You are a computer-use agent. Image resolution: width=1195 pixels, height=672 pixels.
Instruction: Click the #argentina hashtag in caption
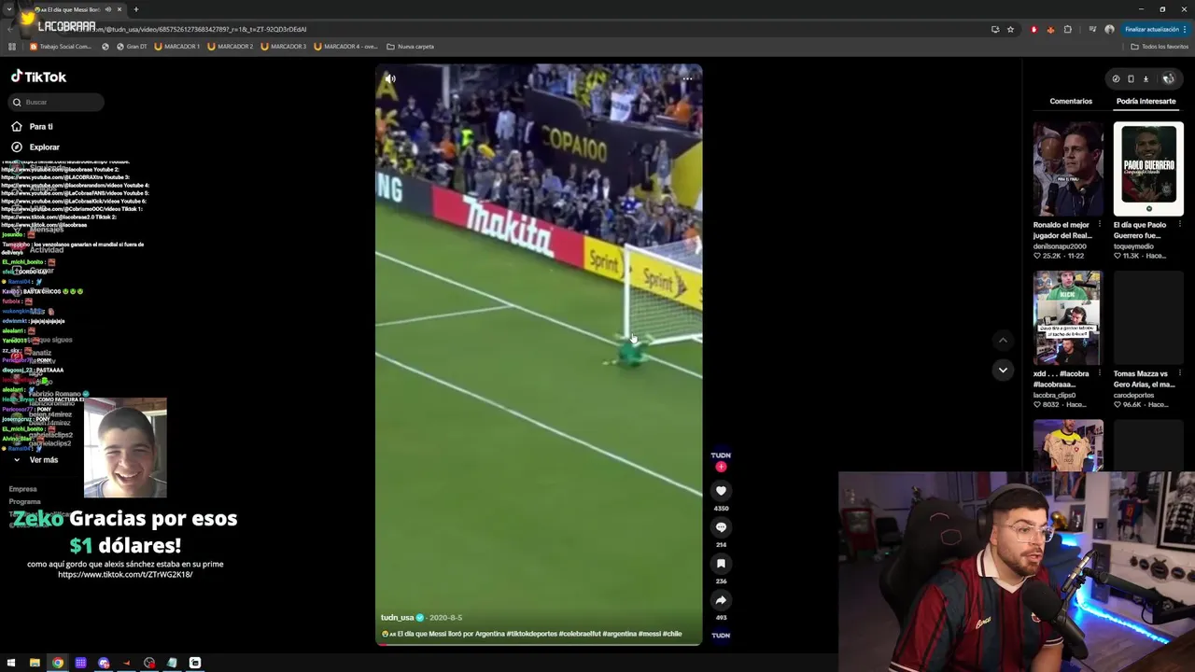pos(619,634)
